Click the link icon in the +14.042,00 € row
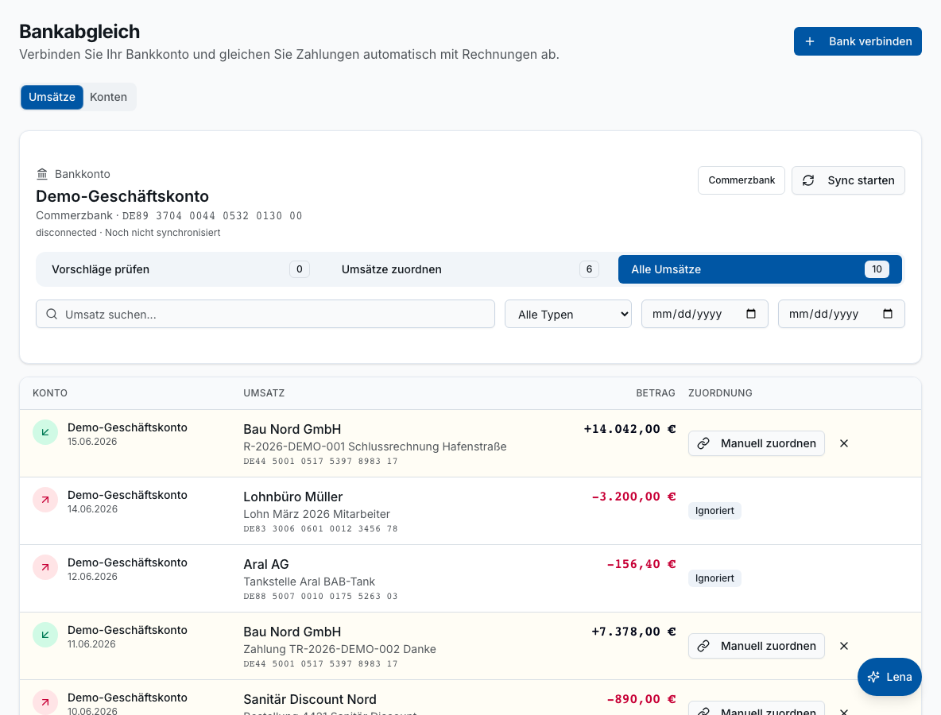This screenshot has height=715, width=941. (x=703, y=443)
